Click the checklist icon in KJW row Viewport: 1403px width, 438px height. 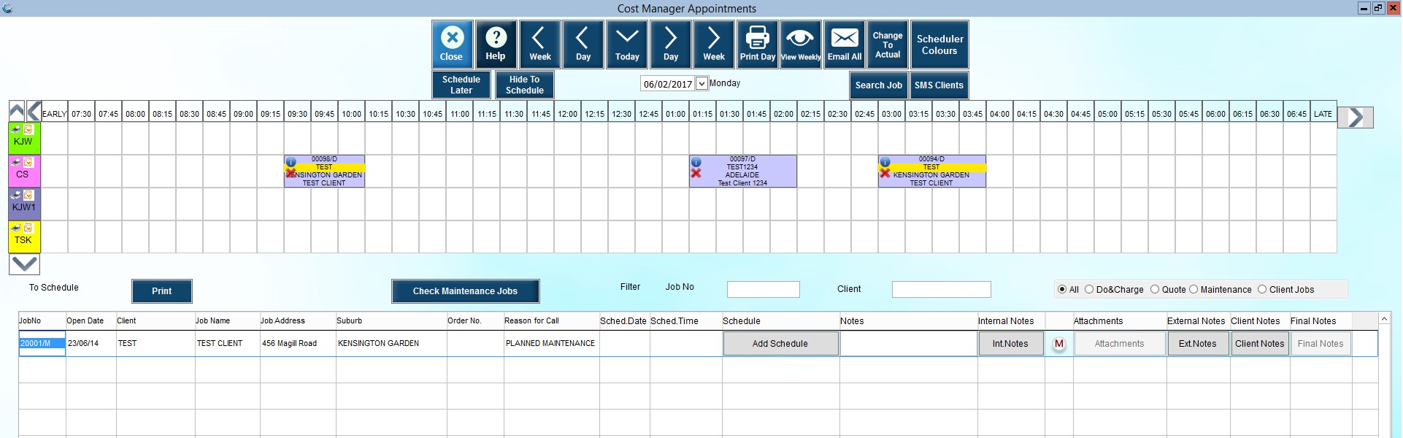click(28, 129)
